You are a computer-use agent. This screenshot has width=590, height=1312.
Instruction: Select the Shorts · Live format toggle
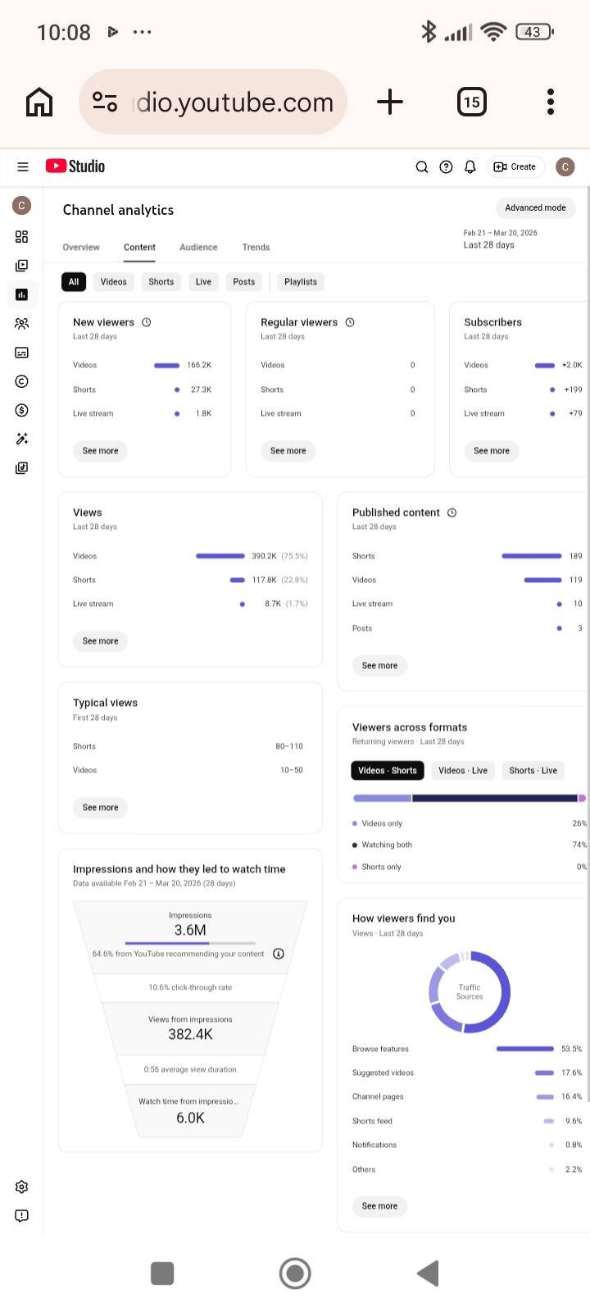533,771
